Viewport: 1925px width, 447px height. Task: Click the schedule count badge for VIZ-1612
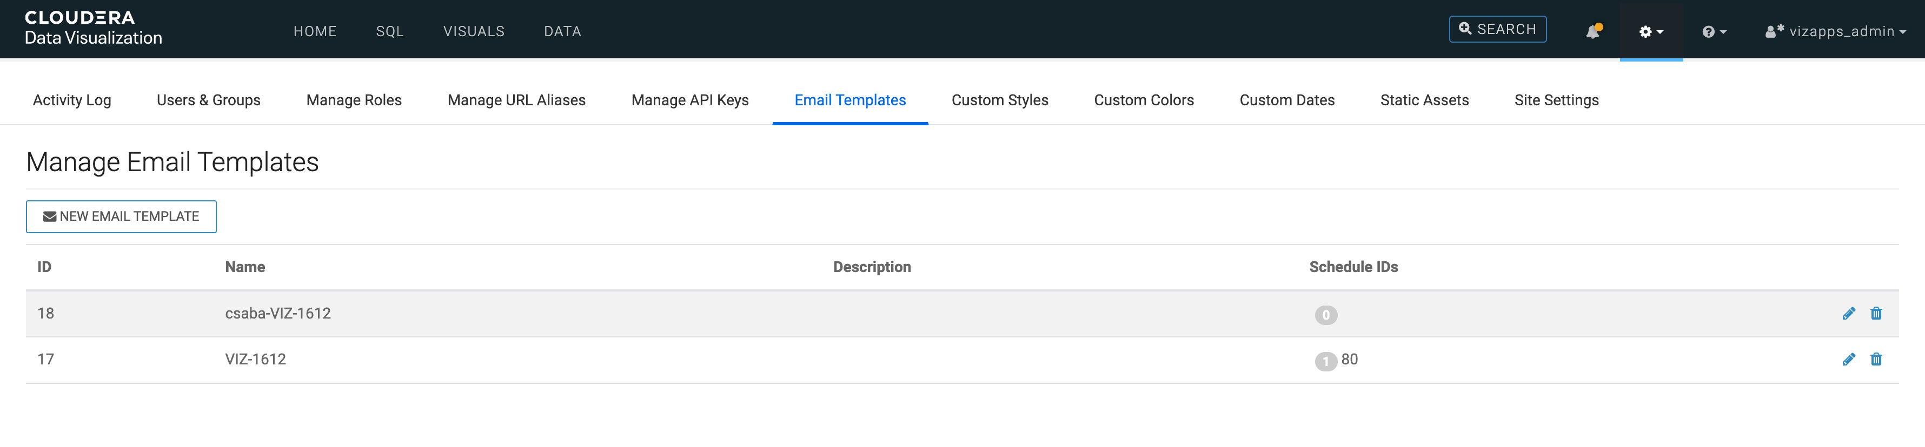coord(1325,361)
